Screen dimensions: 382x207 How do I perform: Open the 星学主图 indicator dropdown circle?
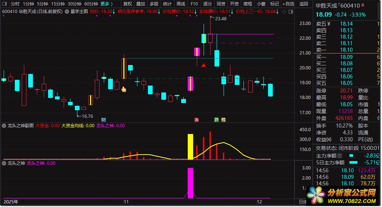67,12
